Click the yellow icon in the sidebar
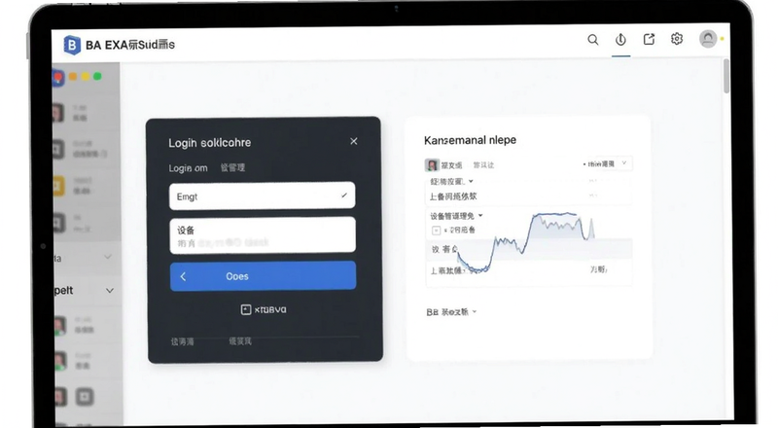Image resolution: width=778 pixels, height=428 pixels. 58,186
